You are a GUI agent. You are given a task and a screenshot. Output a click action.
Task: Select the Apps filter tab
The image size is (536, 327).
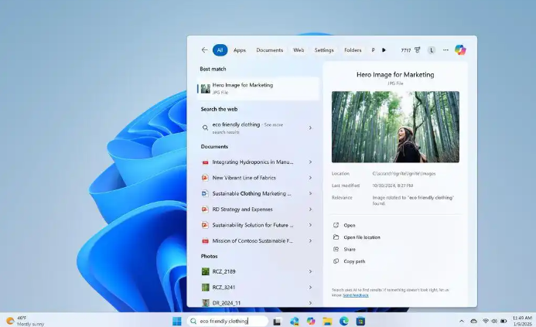240,50
